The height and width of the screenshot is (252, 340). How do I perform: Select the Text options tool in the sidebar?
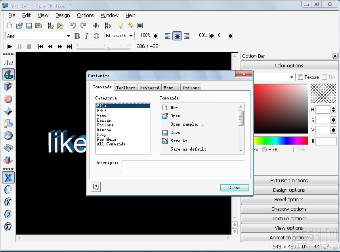(8, 62)
